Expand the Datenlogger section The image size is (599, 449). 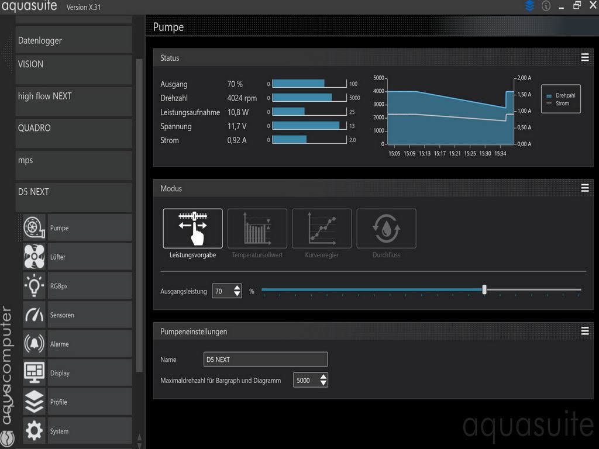pos(74,40)
